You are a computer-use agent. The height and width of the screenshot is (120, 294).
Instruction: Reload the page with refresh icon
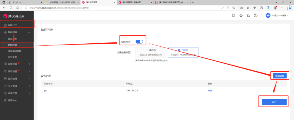point(11,8)
